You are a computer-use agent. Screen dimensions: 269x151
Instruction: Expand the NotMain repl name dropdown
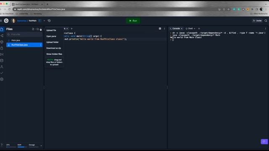pyautogui.click(x=44, y=21)
